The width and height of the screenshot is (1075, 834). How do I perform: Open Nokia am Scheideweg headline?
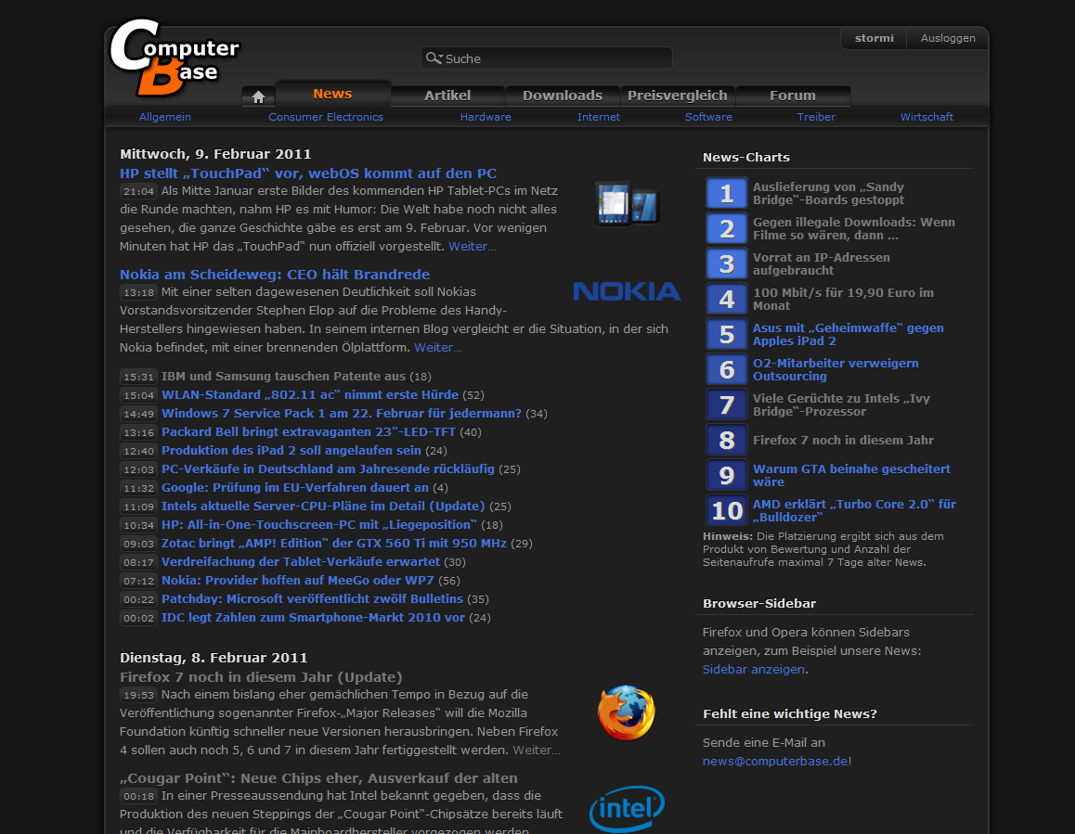[274, 275]
